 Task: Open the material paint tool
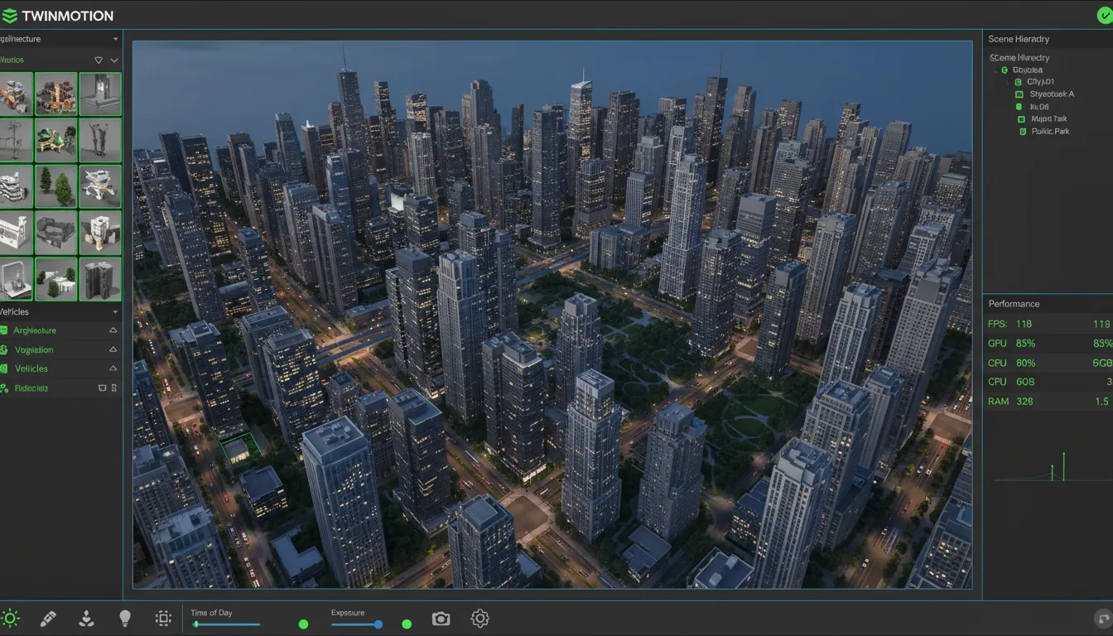[x=48, y=618]
